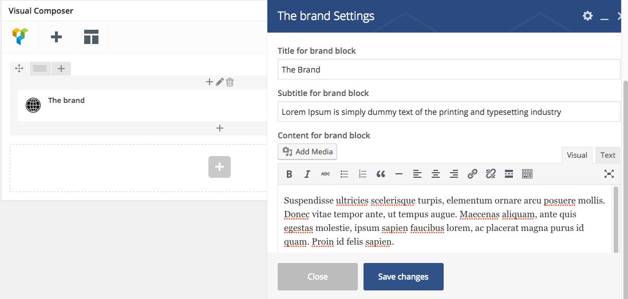Change row layout via columns icon
This screenshot has width=628, height=299.
40,69
